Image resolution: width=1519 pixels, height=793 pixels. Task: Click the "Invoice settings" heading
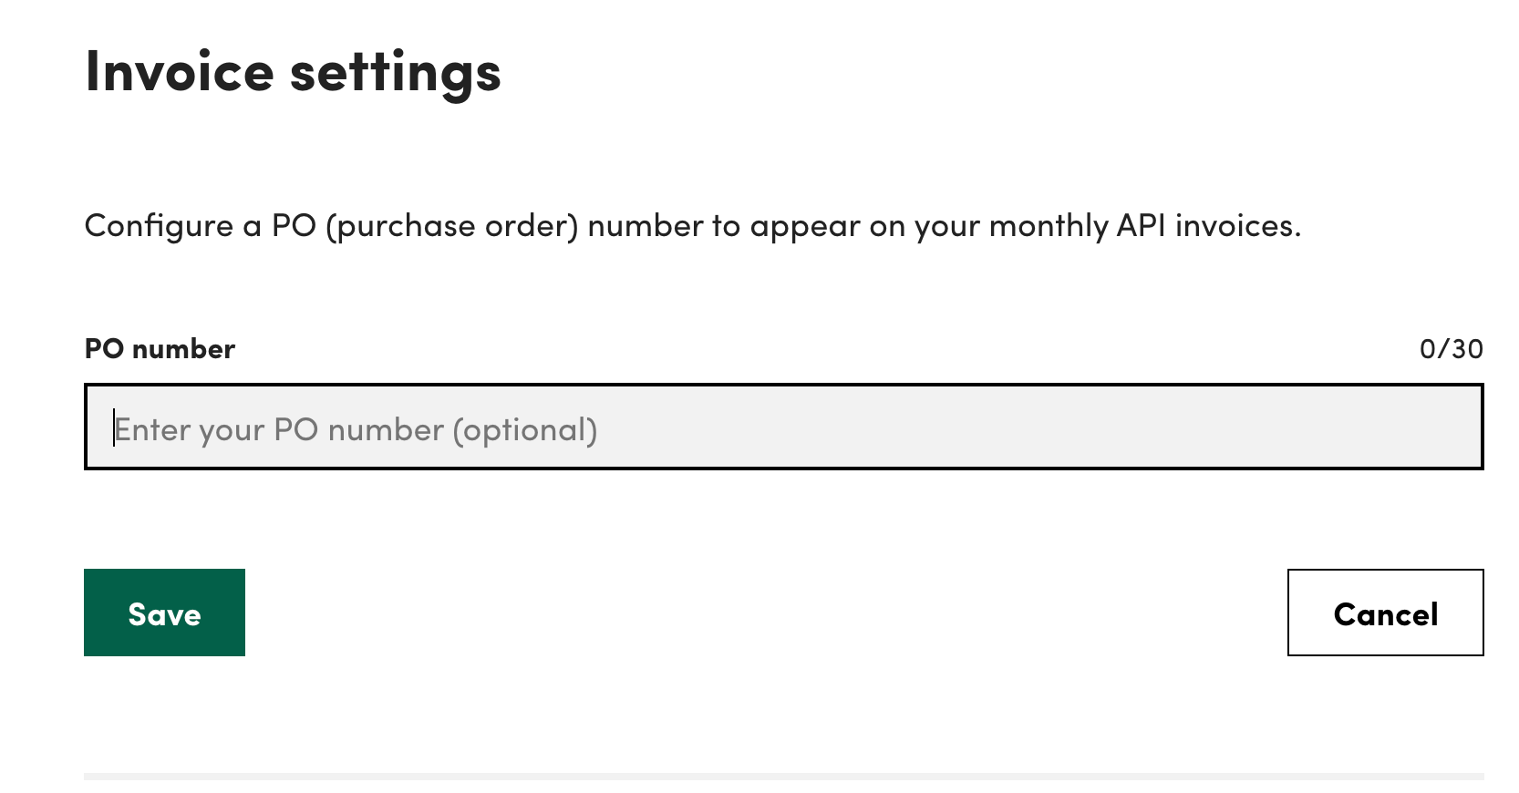[x=293, y=72]
